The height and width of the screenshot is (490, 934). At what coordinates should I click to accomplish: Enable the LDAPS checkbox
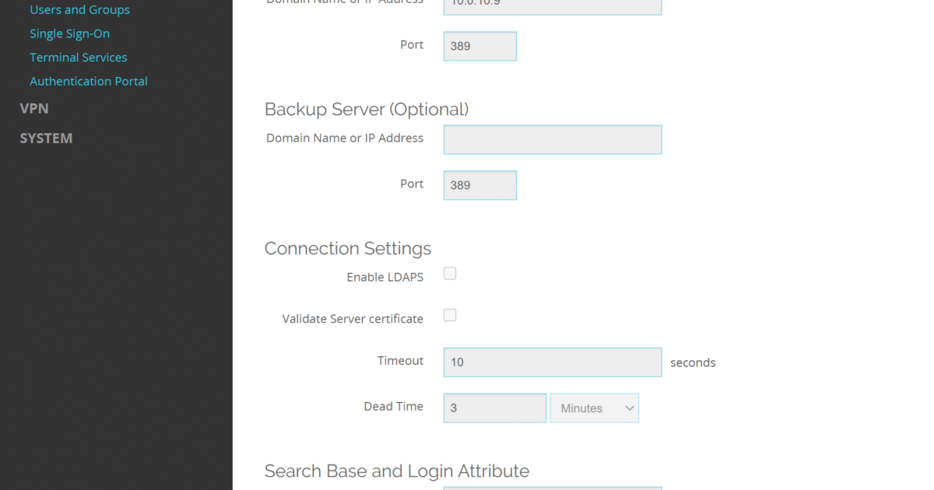coord(450,274)
